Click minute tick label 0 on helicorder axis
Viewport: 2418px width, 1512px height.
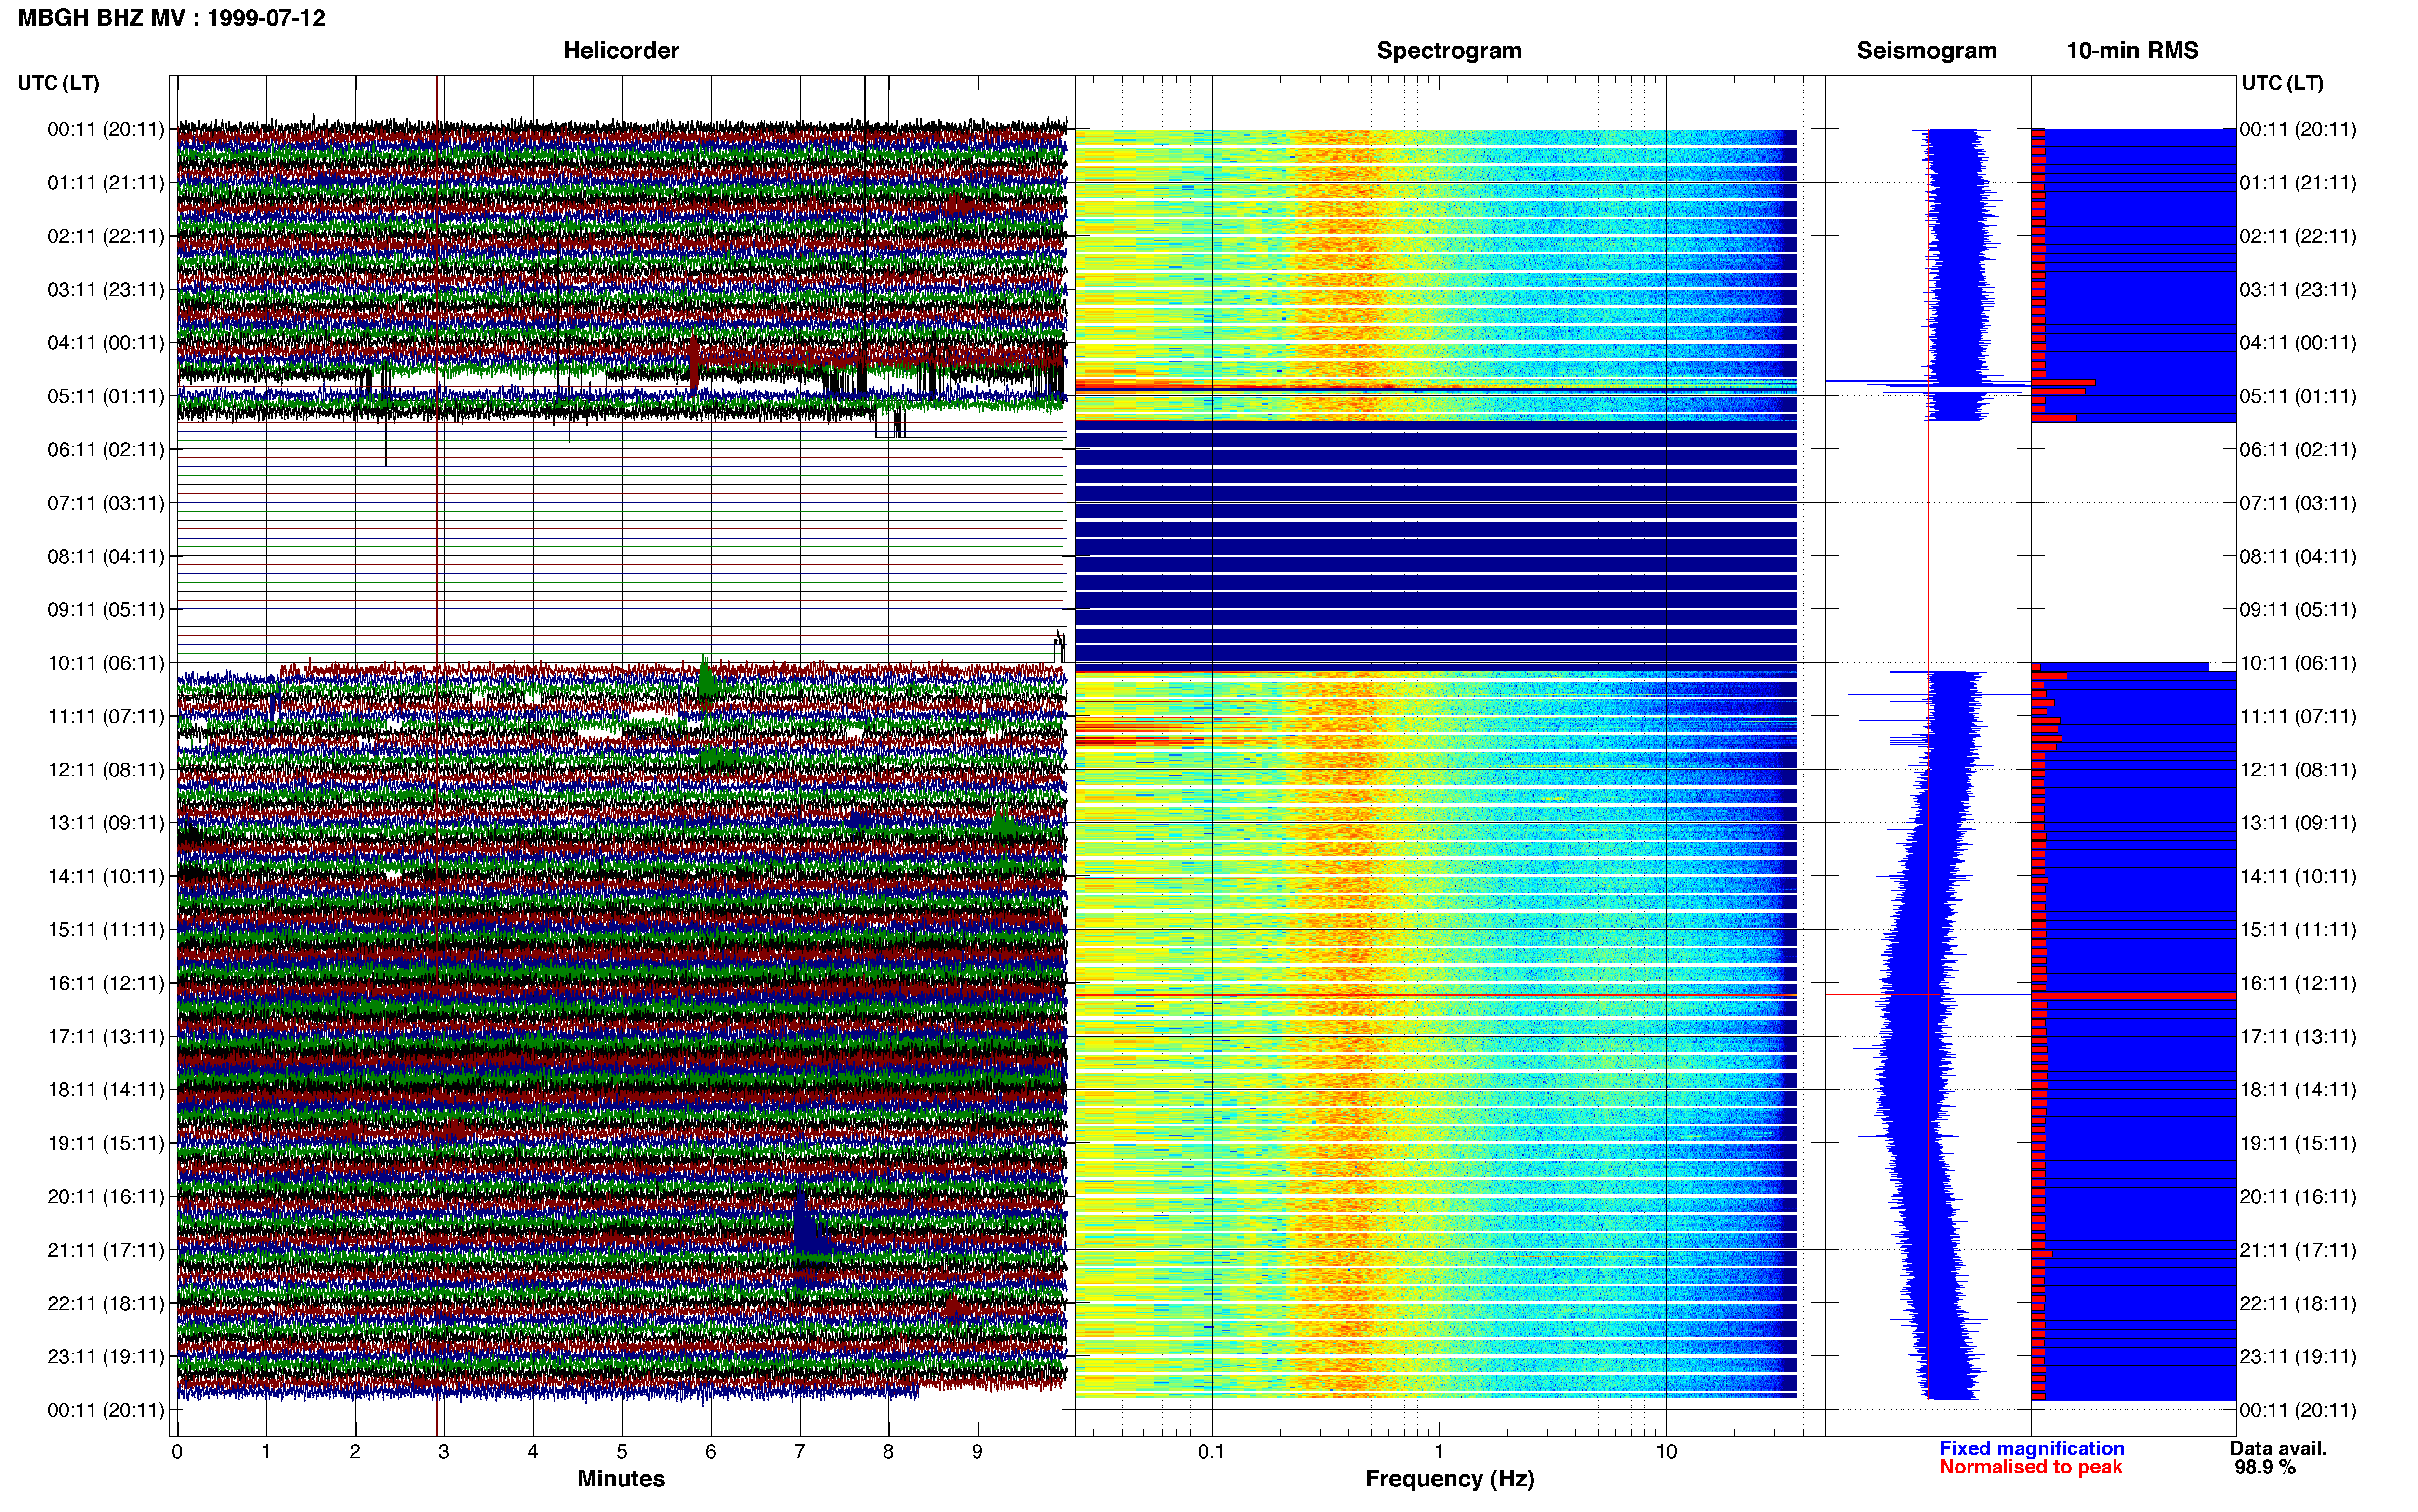tap(177, 1451)
